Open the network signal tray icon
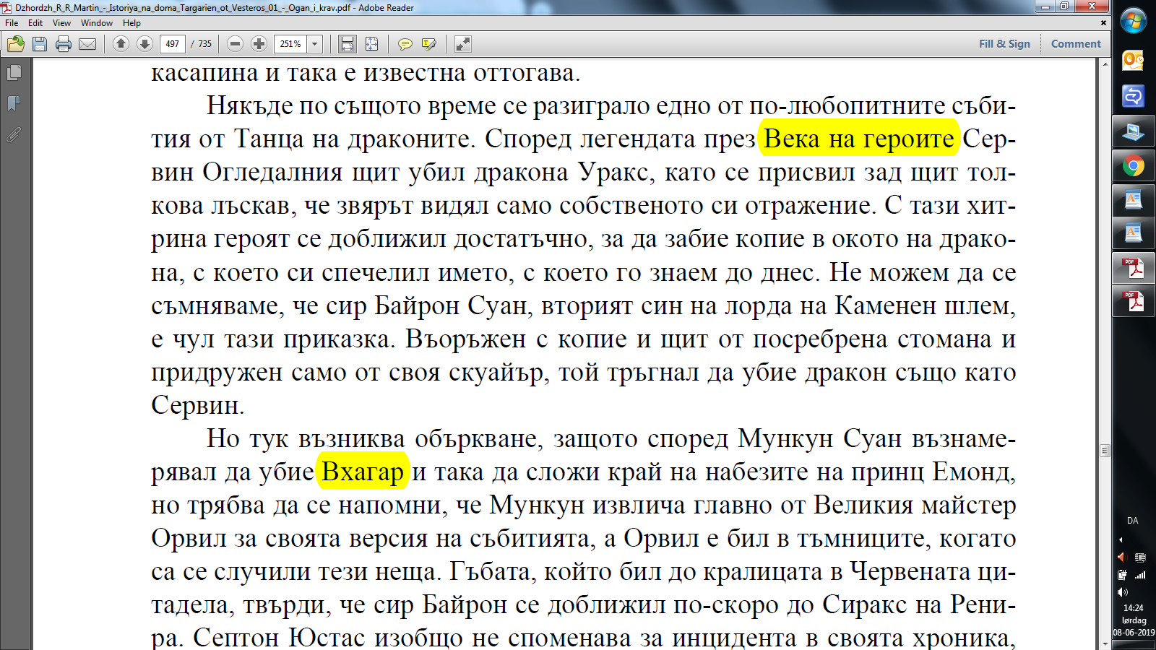 pyautogui.click(x=1140, y=575)
